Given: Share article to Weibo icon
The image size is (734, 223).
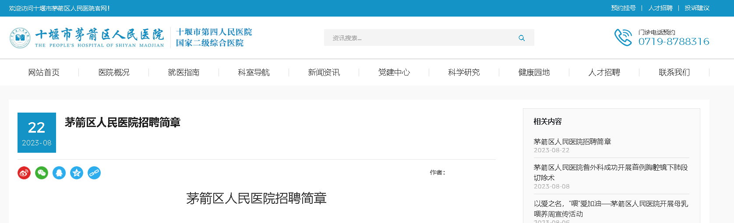Looking at the screenshot, I should [24, 173].
